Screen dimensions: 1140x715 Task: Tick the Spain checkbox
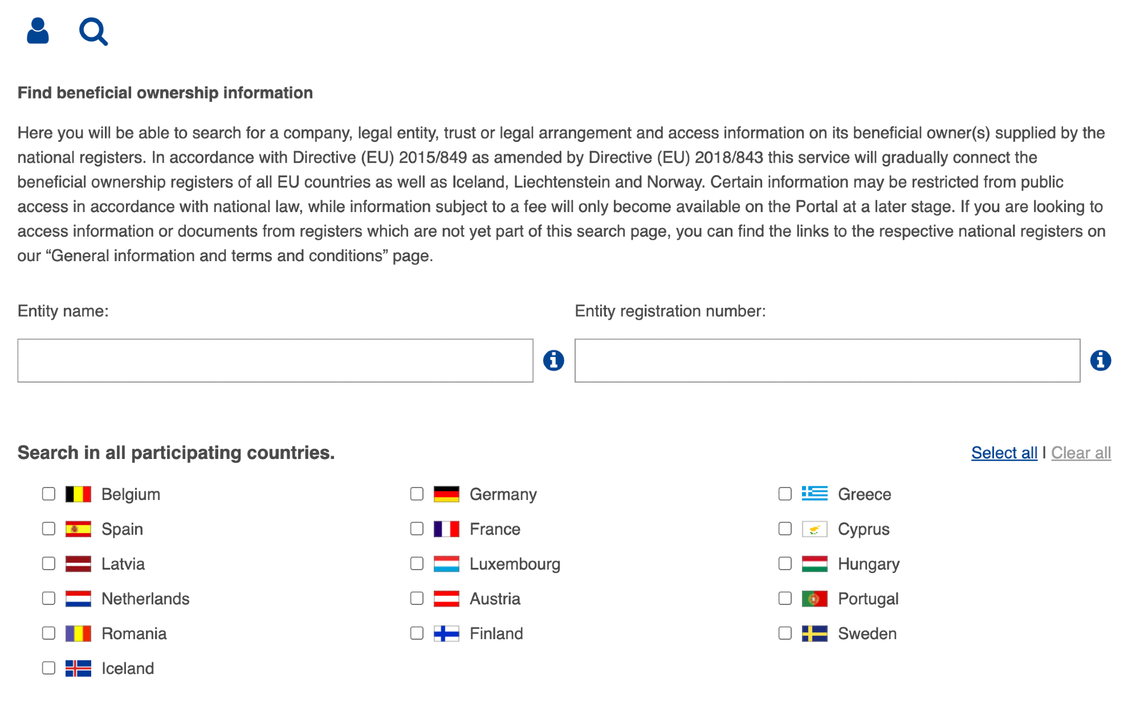pyautogui.click(x=49, y=529)
